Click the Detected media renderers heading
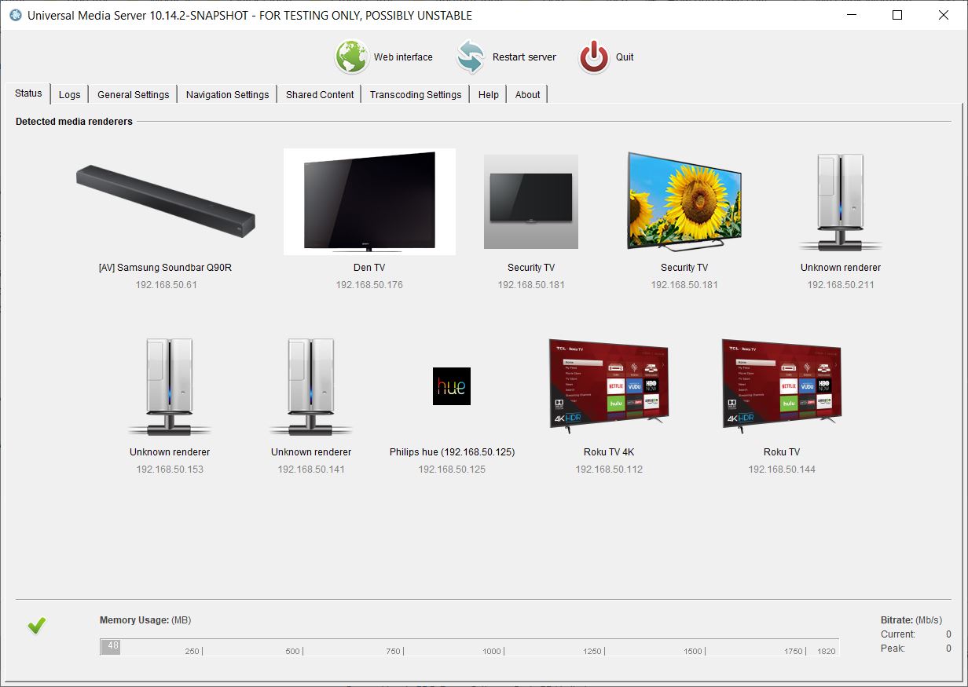 [x=74, y=122]
